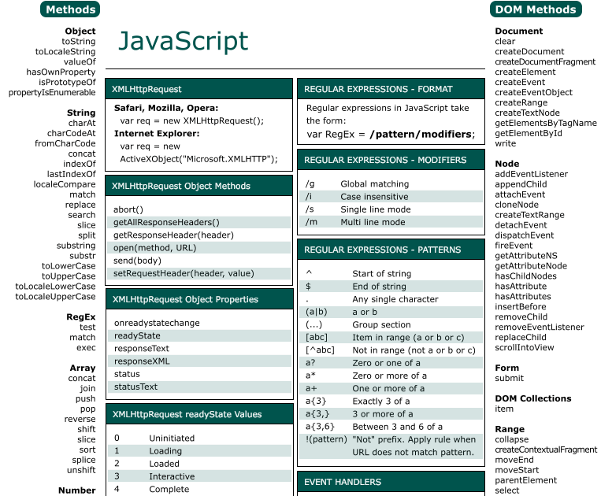Click lastIndexOf in the String list
The height and width of the screenshot is (496, 601).
(x=72, y=174)
